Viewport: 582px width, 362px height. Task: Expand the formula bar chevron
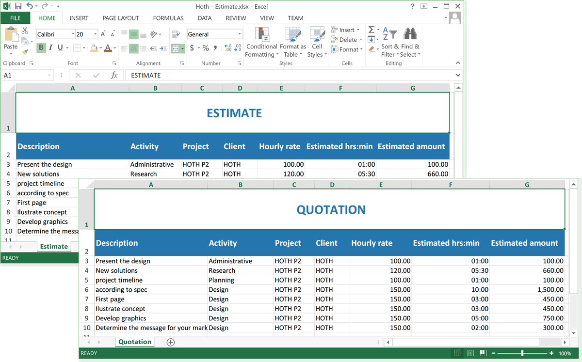[458, 75]
